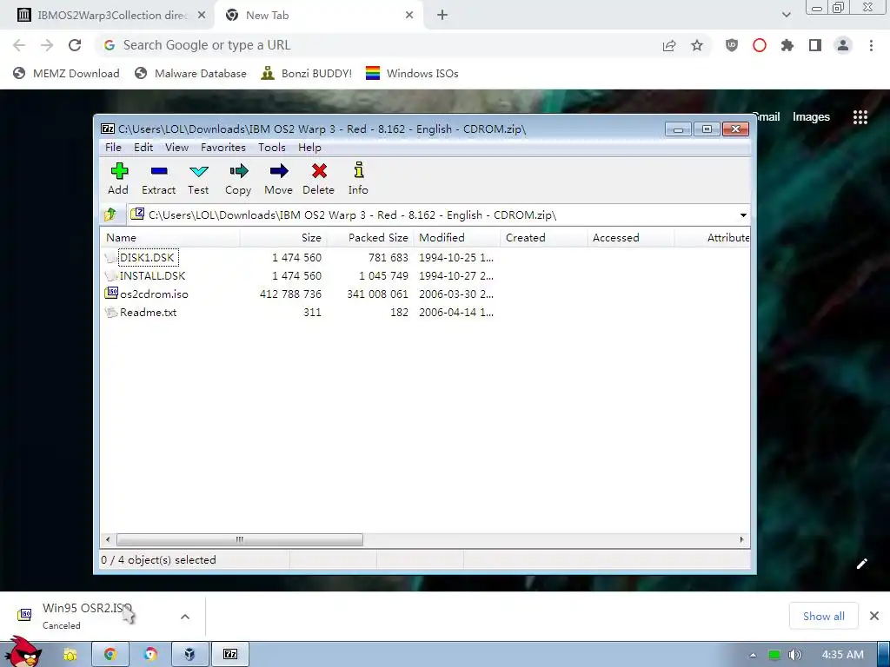Open the Chrome profile avatar
The height and width of the screenshot is (667, 890).
pos(843,45)
